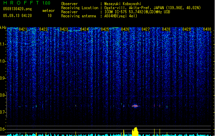Click the 0427 time marker
Screen dimensions: 215x136
click(146, 29)
